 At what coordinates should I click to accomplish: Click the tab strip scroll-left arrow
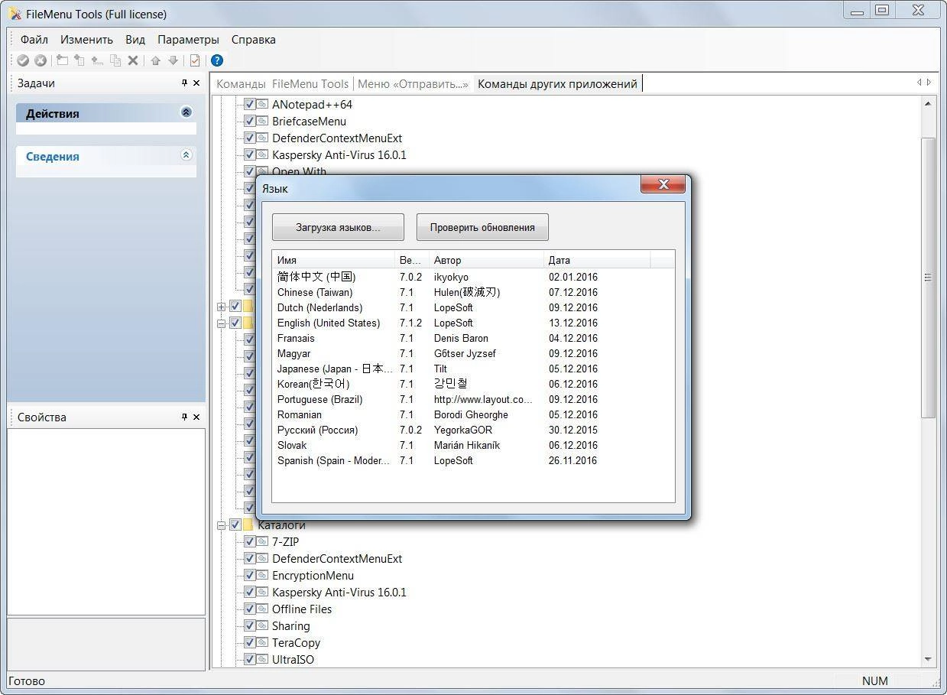(x=919, y=82)
